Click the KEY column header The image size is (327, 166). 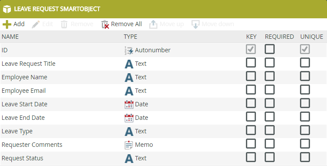click(x=251, y=37)
